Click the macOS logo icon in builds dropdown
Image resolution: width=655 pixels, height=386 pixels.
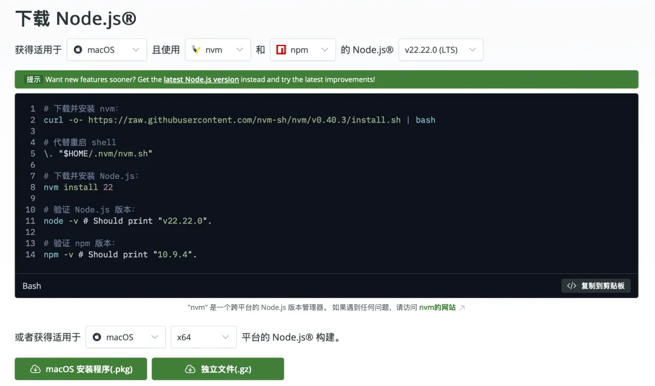(x=97, y=337)
